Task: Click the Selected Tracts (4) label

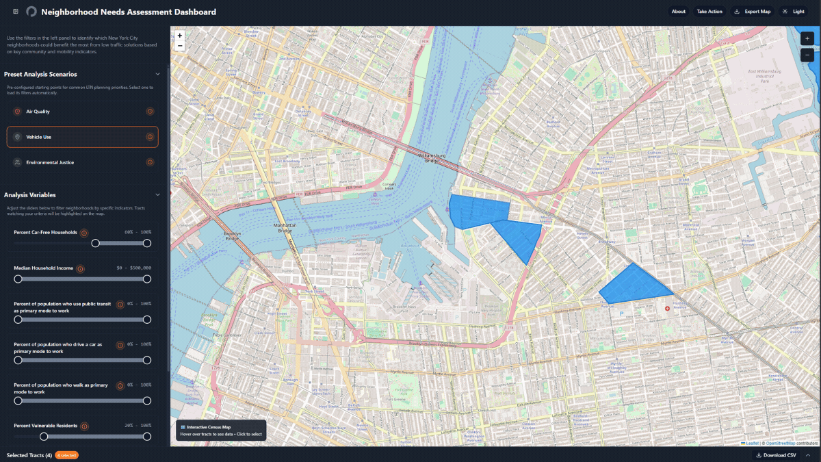Action: tap(29, 455)
